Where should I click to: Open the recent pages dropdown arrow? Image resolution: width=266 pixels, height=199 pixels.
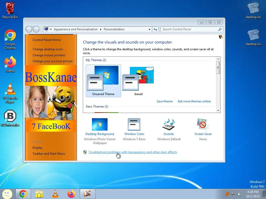(42, 29)
